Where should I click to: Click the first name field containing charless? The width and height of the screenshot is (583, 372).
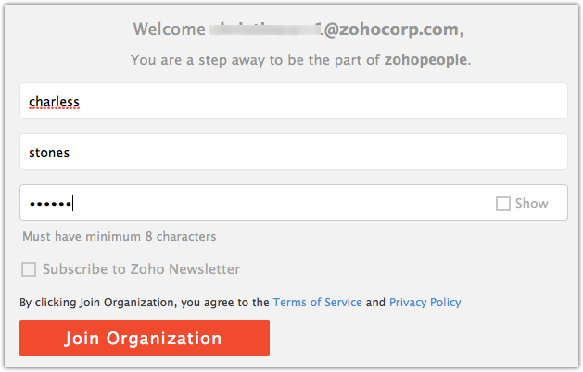(x=293, y=101)
